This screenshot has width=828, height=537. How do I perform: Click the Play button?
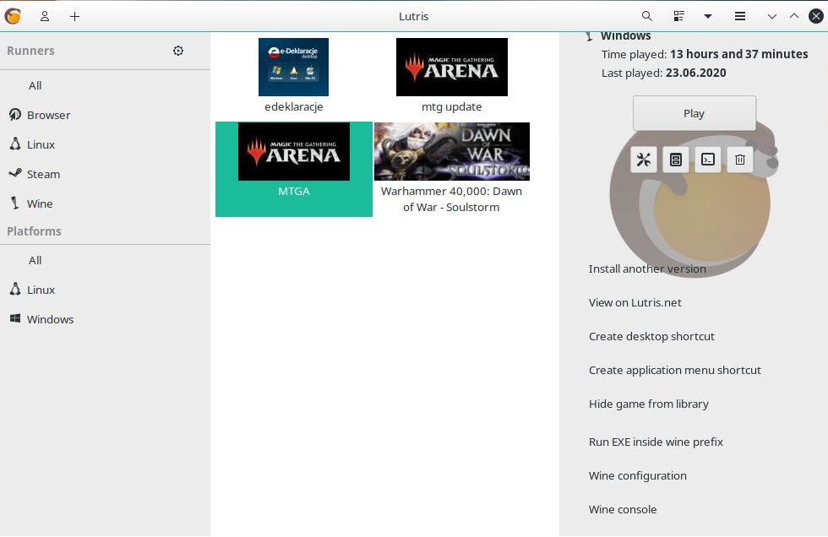point(695,113)
